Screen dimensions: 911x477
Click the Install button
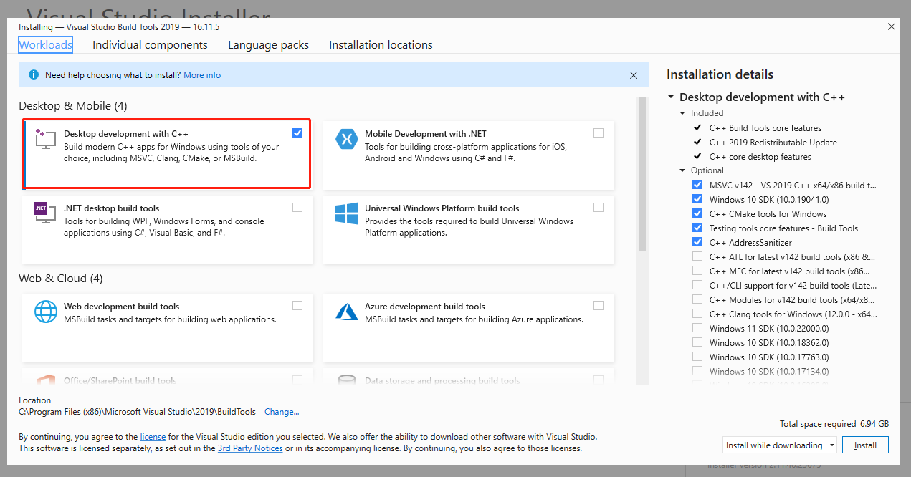865,445
